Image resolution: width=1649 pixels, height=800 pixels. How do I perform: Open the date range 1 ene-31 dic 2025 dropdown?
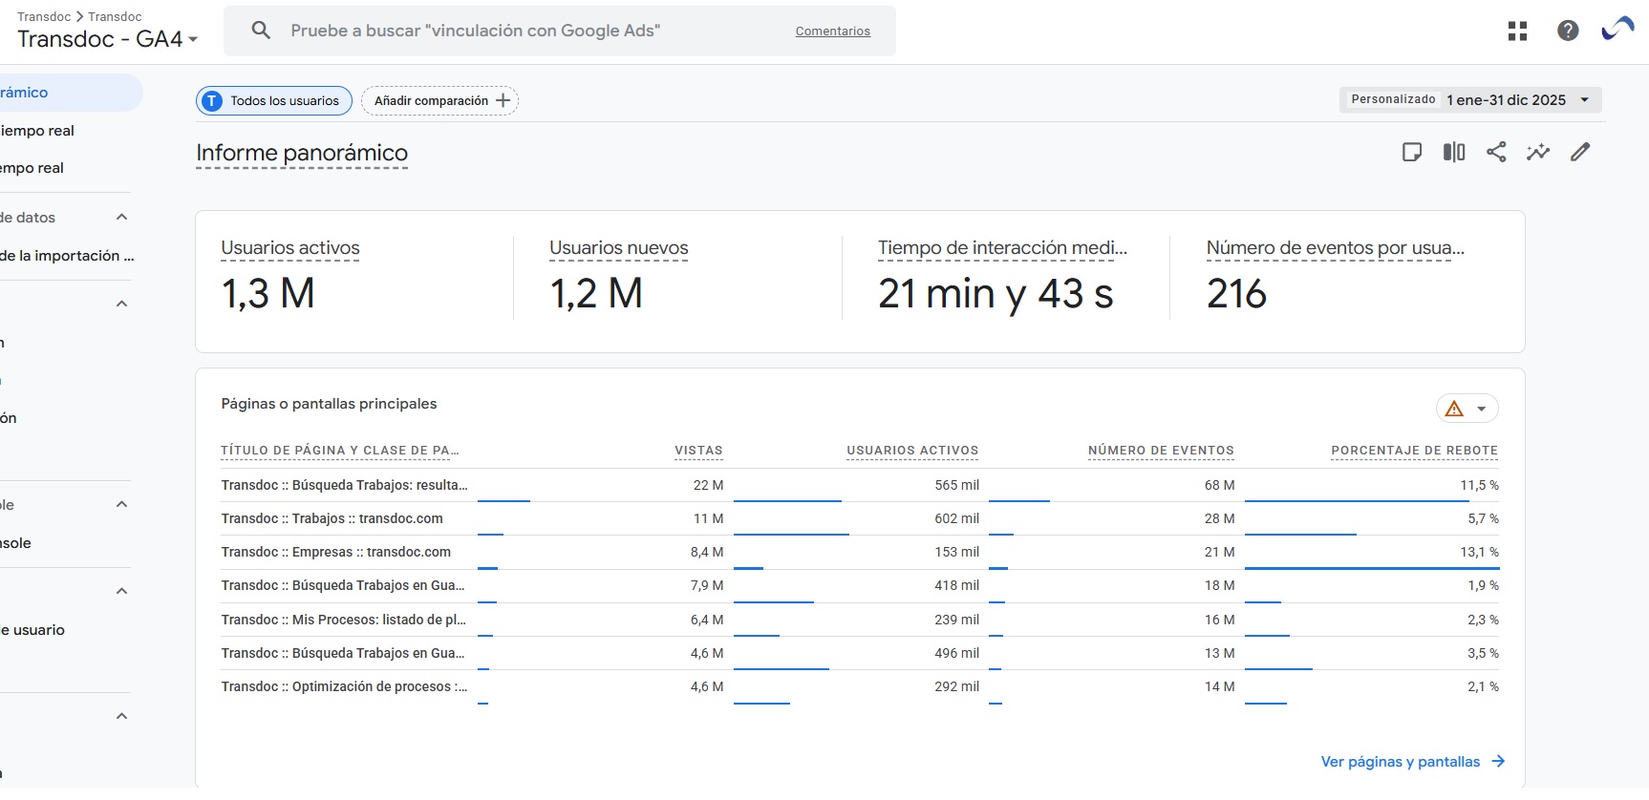tap(1471, 99)
